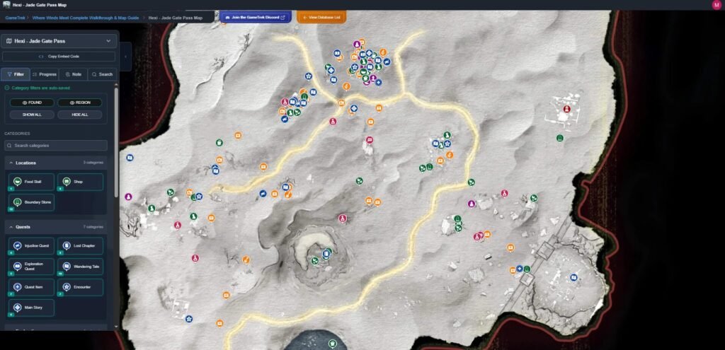Click the View Database List button
The height and width of the screenshot is (350, 725).
[321, 17]
